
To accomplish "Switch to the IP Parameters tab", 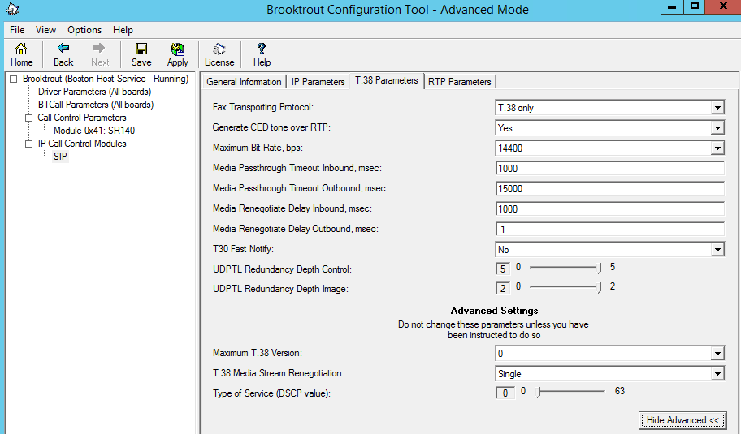I will (x=318, y=82).
